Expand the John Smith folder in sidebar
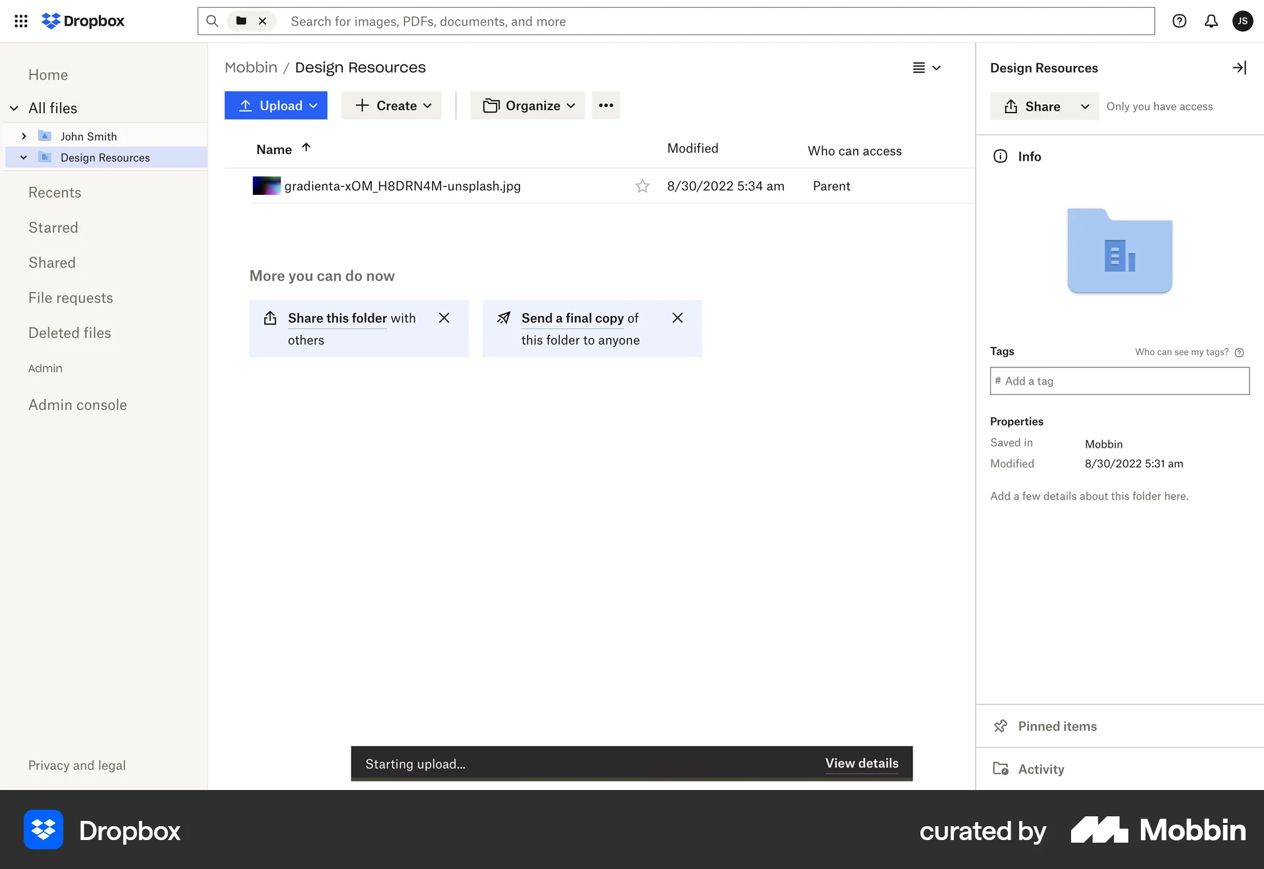 [24, 136]
